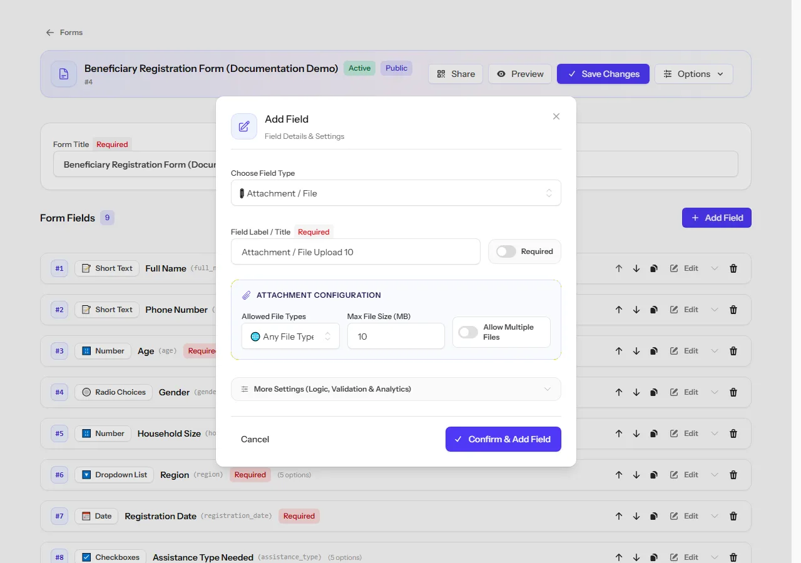This screenshot has height=563, width=801.
Task: Close the Add Field dialog
Action: [556, 116]
